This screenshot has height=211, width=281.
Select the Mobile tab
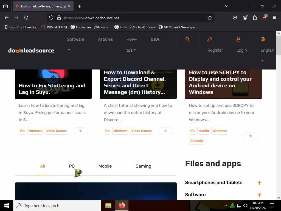click(105, 166)
